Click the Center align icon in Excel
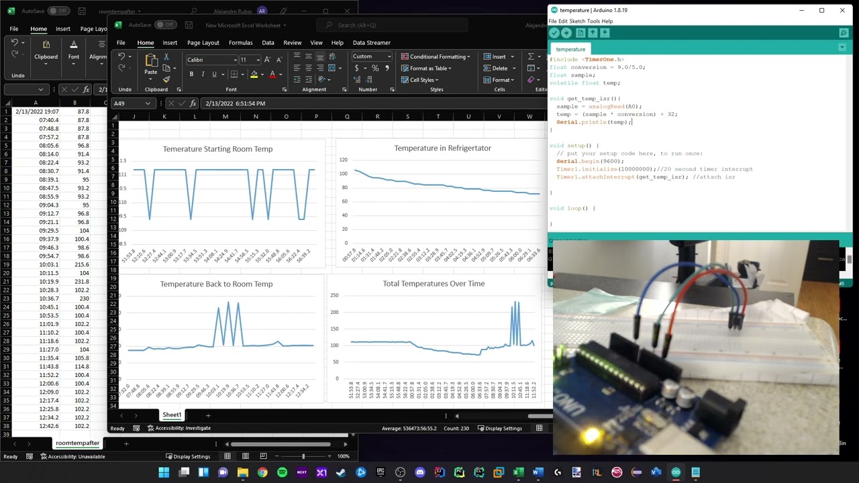 [308, 68]
